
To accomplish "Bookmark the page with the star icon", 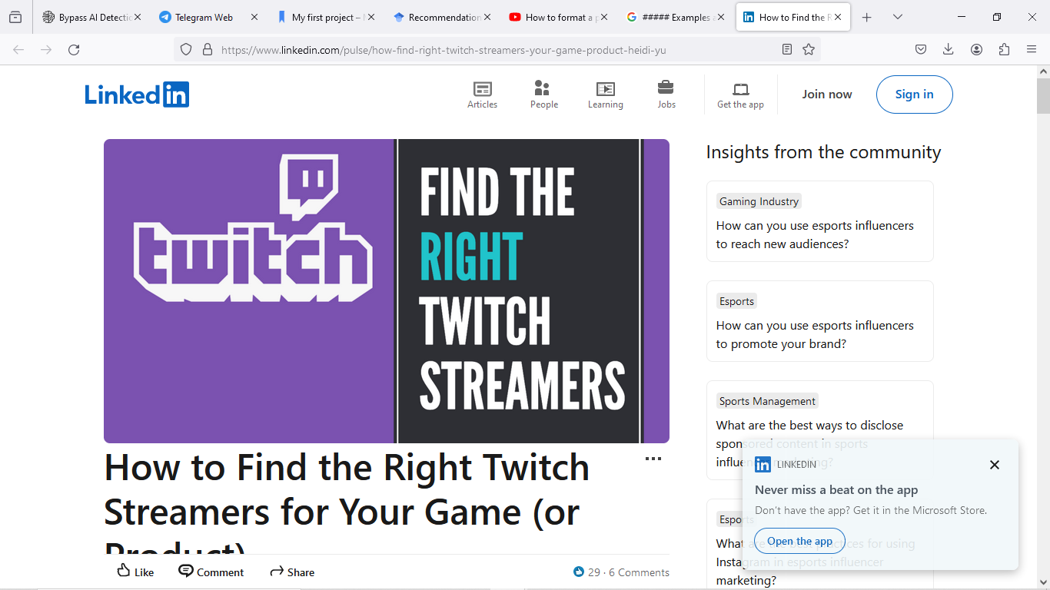I will click(x=808, y=48).
